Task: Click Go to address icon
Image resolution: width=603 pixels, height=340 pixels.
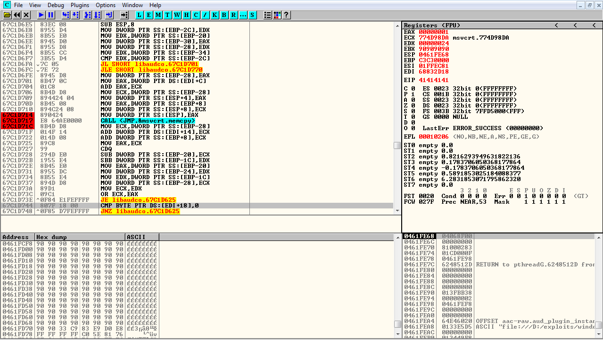Action: pyautogui.click(x=124, y=15)
